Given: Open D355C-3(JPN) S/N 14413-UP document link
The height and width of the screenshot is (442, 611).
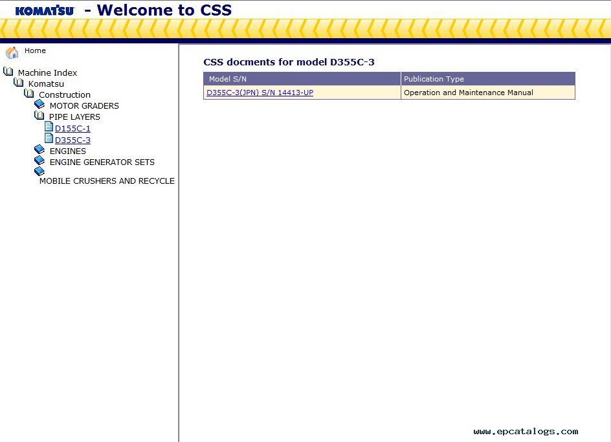Looking at the screenshot, I should point(260,93).
